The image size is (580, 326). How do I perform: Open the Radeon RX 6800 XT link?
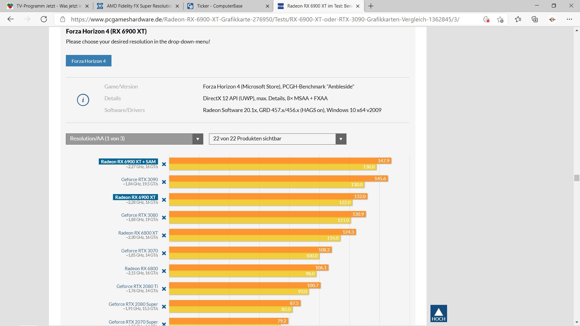138,233
